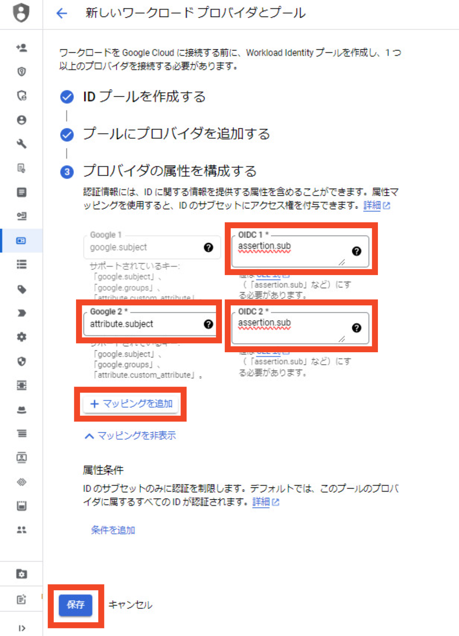Click help icon in OIDC 1 field
Screen dimensions: 459x636
coord(357,251)
